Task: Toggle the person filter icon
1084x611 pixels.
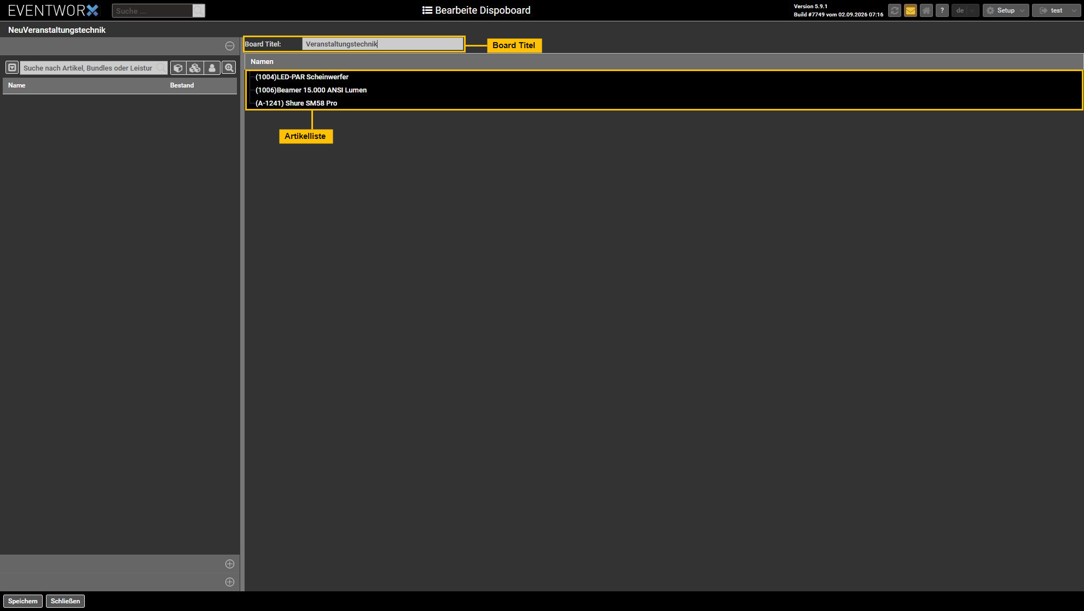Action: (x=212, y=68)
